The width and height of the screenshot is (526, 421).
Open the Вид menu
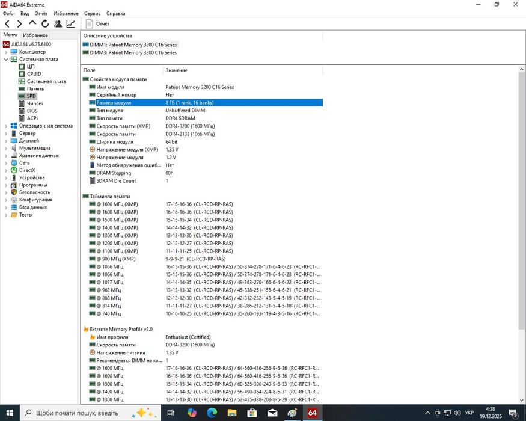pyautogui.click(x=25, y=13)
